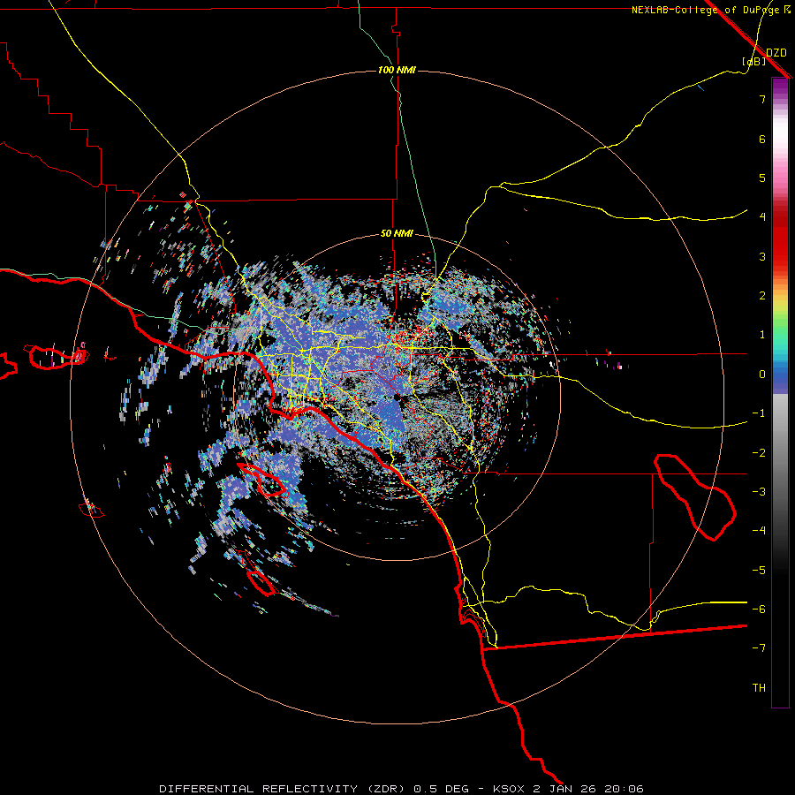The width and height of the screenshot is (795, 795).
Task: Click the 6 value on color scale
Action: point(762,139)
